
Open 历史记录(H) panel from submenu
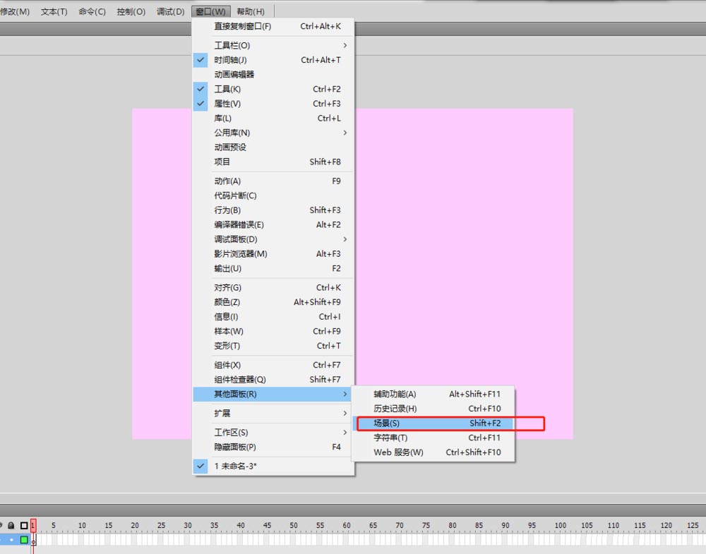[x=433, y=409]
